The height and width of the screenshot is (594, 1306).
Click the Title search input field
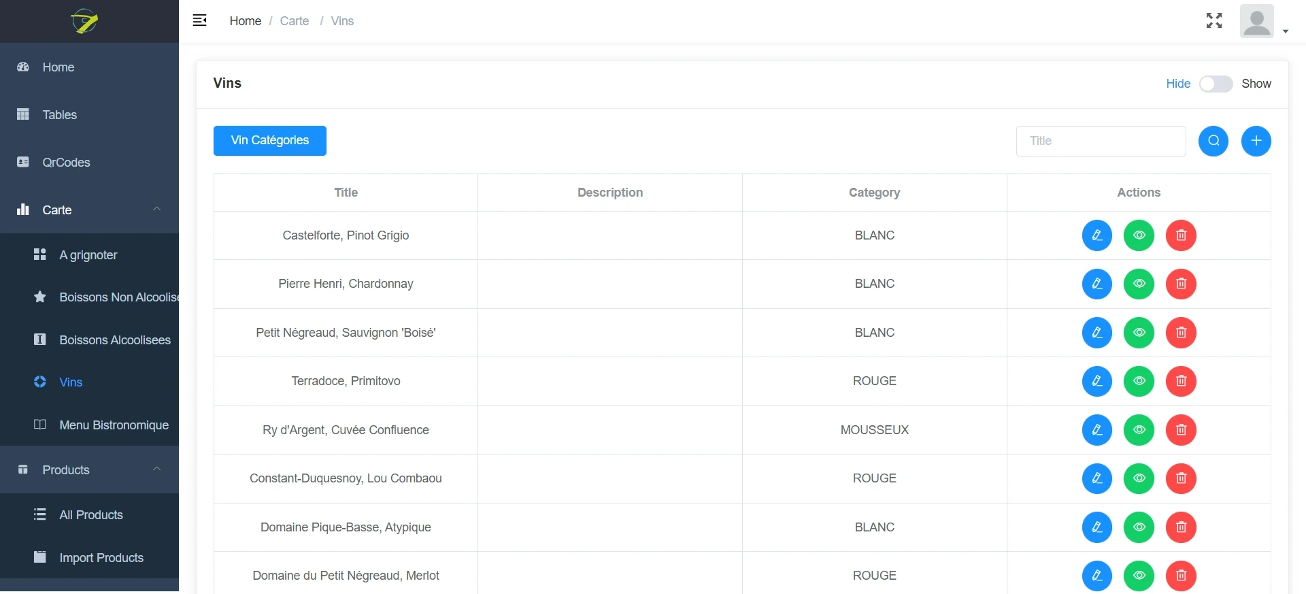click(1101, 141)
